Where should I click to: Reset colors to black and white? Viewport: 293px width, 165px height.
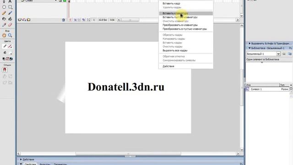pos(4,59)
